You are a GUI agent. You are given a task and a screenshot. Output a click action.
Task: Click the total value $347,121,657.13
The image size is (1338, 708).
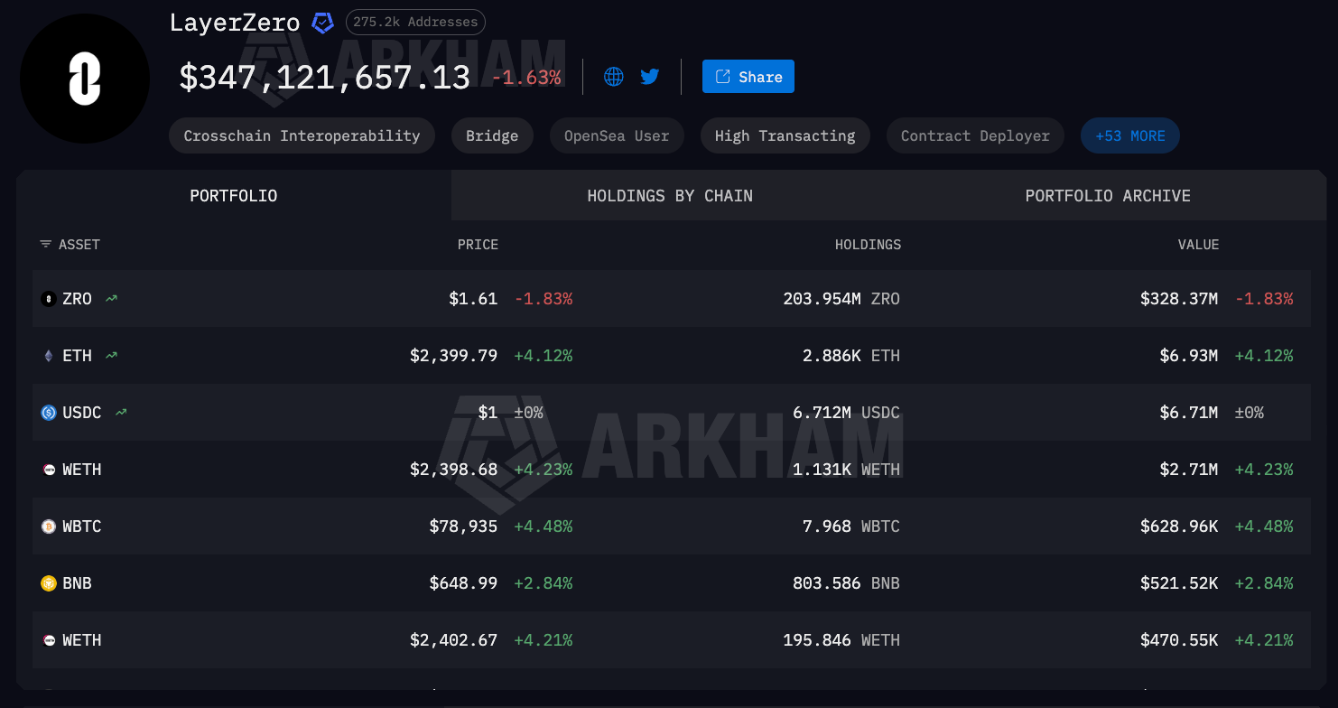(x=325, y=78)
